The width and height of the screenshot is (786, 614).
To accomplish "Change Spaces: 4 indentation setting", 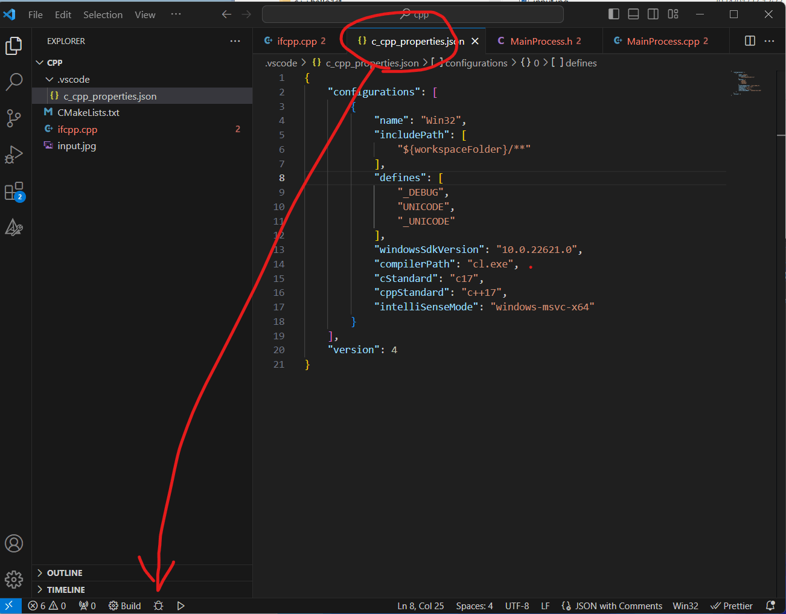I will pyautogui.click(x=474, y=606).
